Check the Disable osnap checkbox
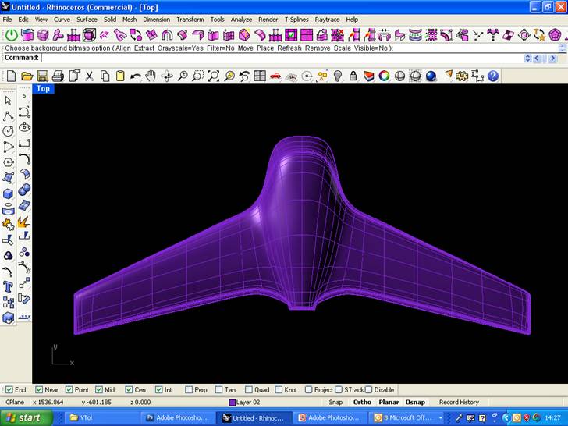This screenshot has height=426, width=568. (x=368, y=390)
